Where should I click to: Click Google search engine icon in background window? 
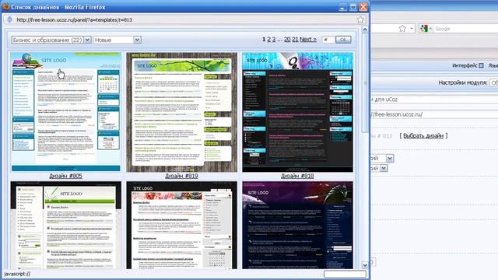[423, 29]
